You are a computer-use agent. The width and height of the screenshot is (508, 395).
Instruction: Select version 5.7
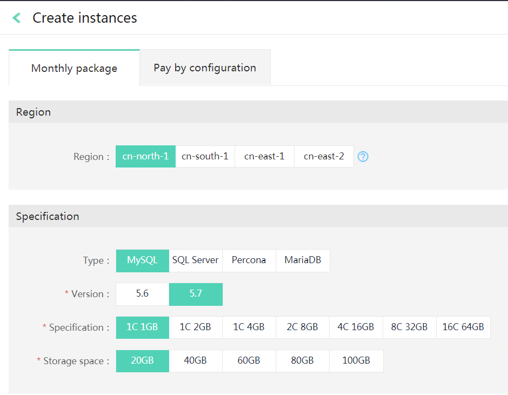pos(196,294)
